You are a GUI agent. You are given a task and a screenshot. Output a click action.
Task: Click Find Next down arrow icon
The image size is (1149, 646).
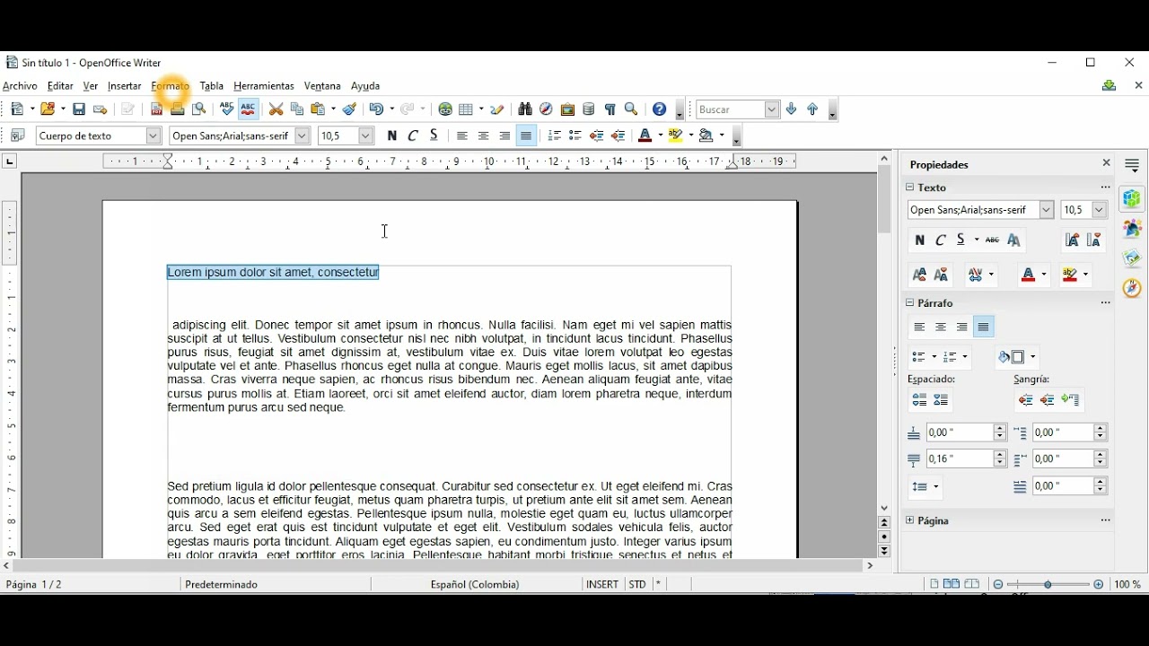click(792, 109)
